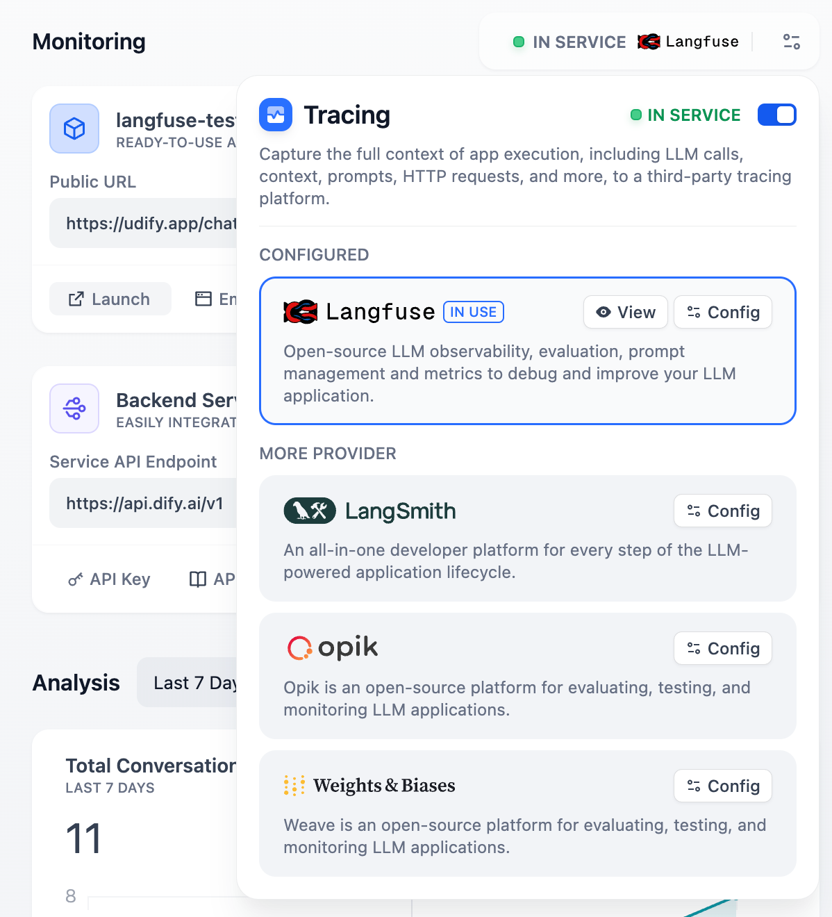The width and height of the screenshot is (832, 917).
Task: Click the purple Backend Service icon
Action: coord(74,408)
